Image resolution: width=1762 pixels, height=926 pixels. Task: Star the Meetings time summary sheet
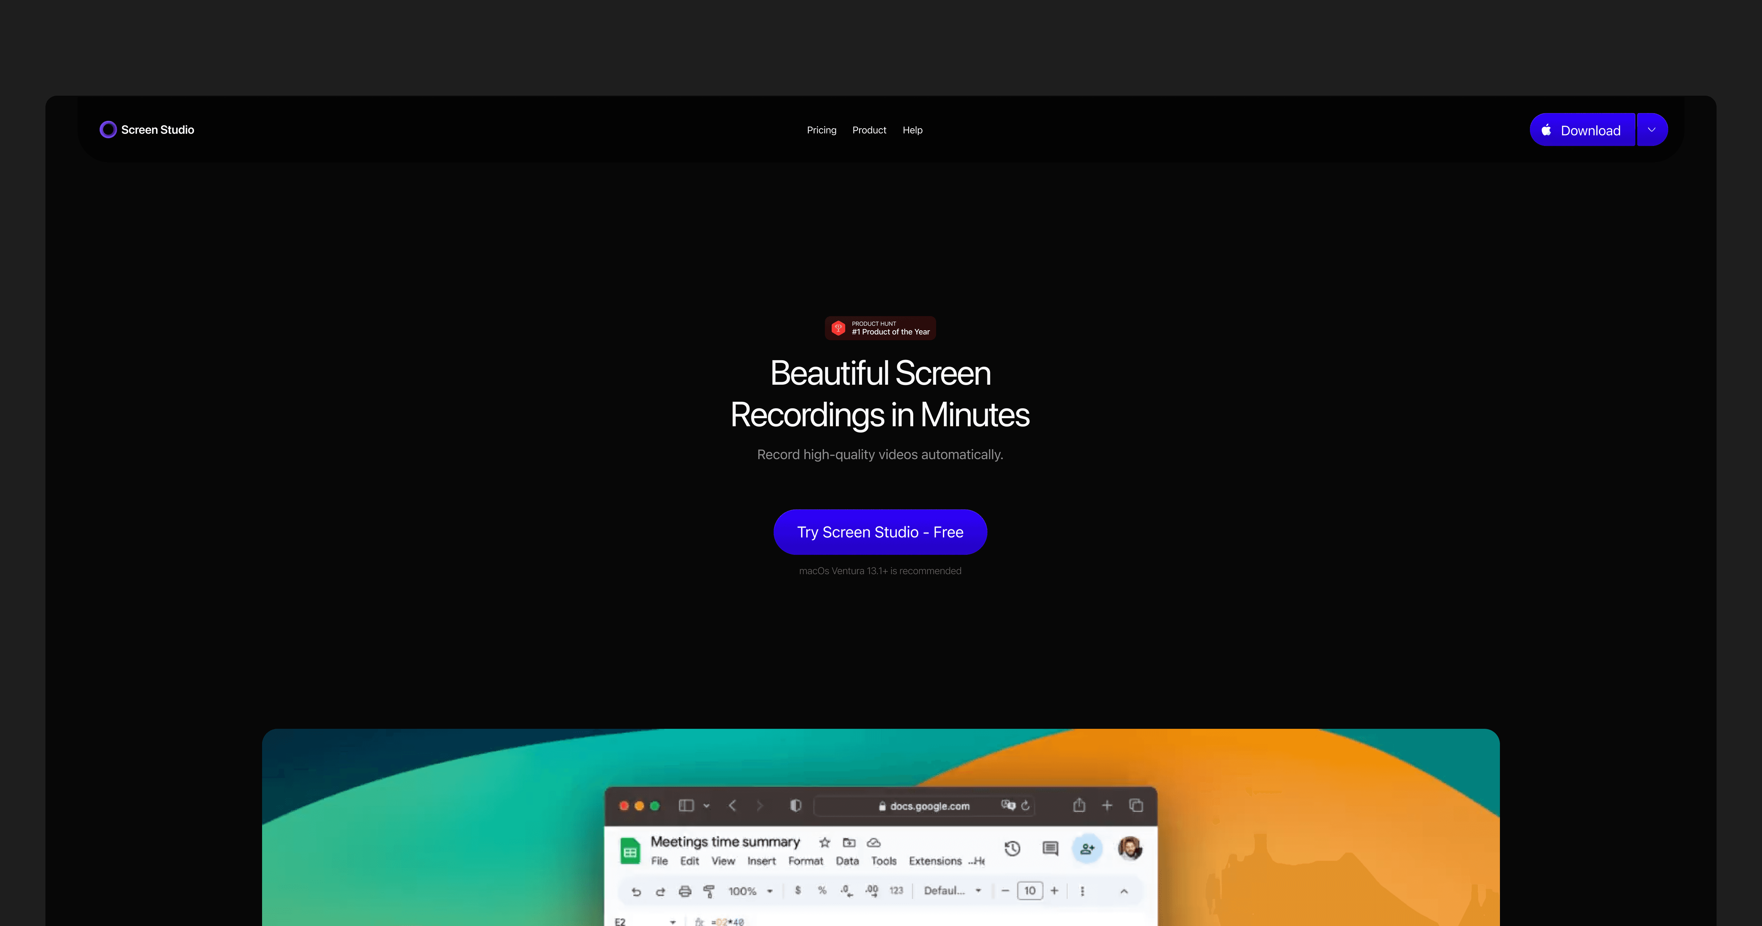point(825,843)
